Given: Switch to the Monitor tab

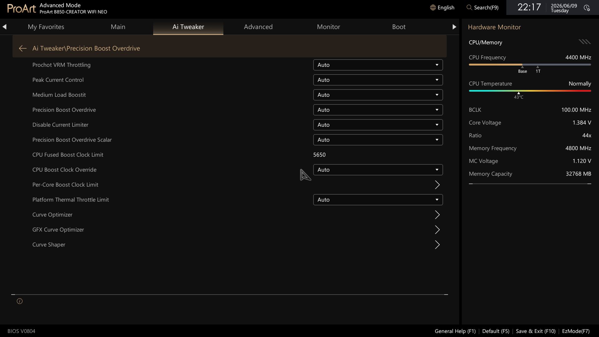Looking at the screenshot, I should pos(329,27).
